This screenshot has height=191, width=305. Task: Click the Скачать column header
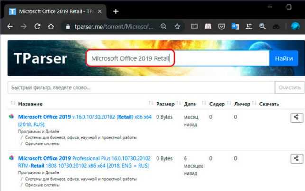(x=269, y=104)
